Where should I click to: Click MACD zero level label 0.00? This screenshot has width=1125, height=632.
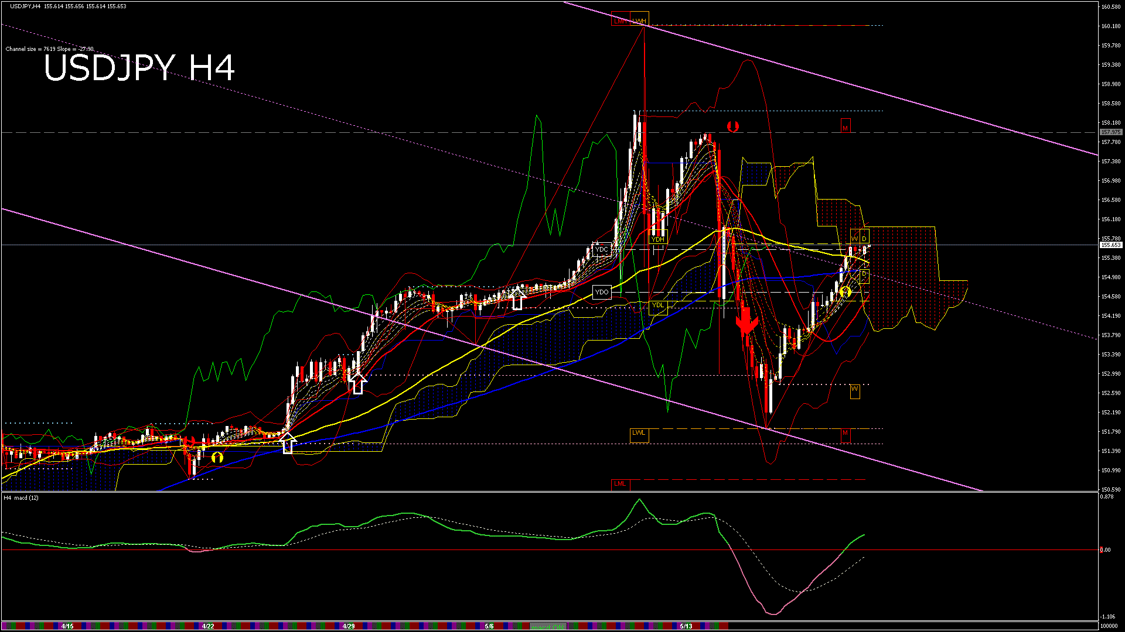1106,550
